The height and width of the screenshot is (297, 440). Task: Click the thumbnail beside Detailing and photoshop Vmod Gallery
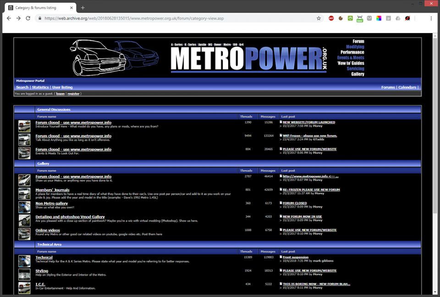24,221
